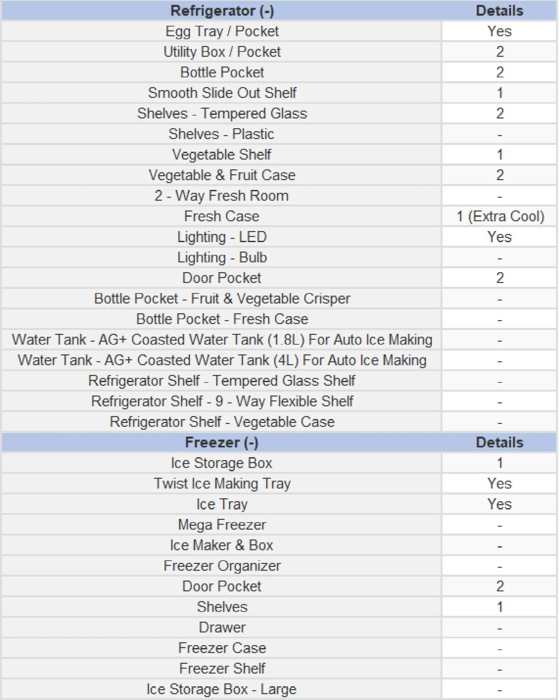The height and width of the screenshot is (700, 559).
Task: Click the Ice Storage Box - Large label
Action: coord(222,689)
